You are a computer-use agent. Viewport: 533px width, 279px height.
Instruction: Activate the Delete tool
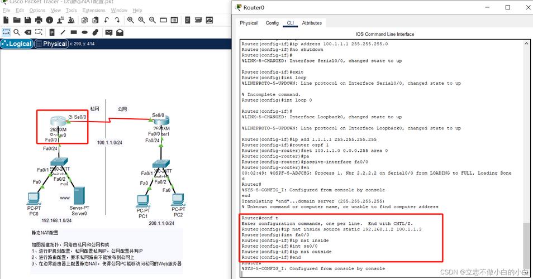pyautogui.click(x=28, y=32)
